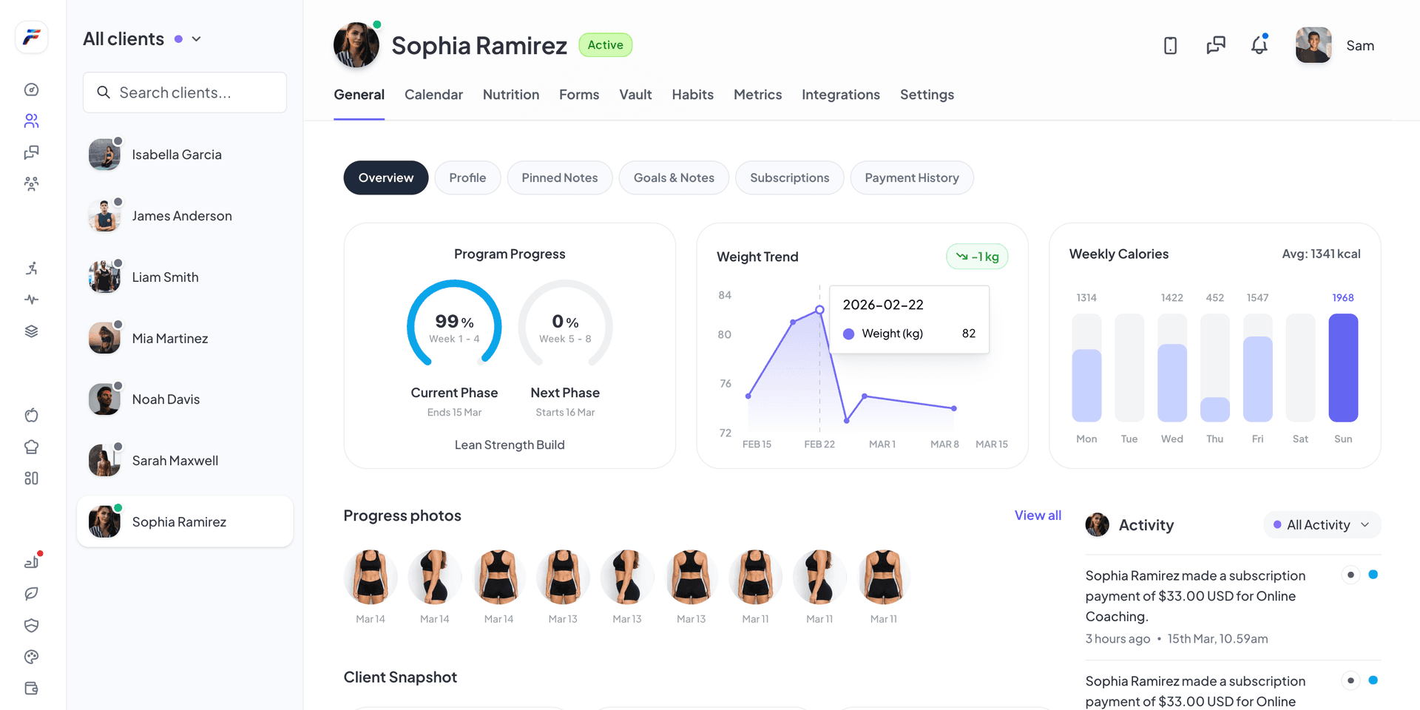Expand the chevron beside All clients filter dot

coord(196,38)
